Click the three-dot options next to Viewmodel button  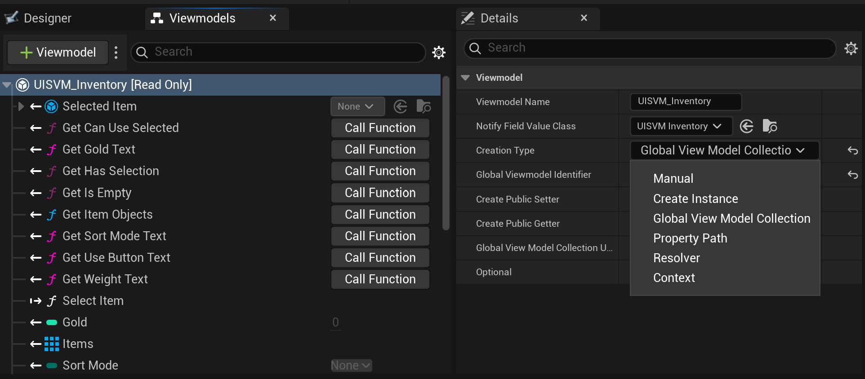pyautogui.click(x=116, y=53)
